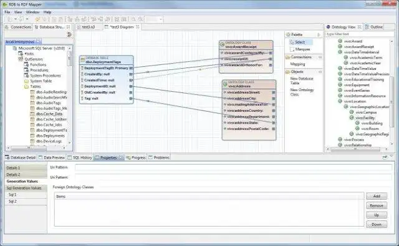Choose New Database Table palette item

tap(302, 81)
